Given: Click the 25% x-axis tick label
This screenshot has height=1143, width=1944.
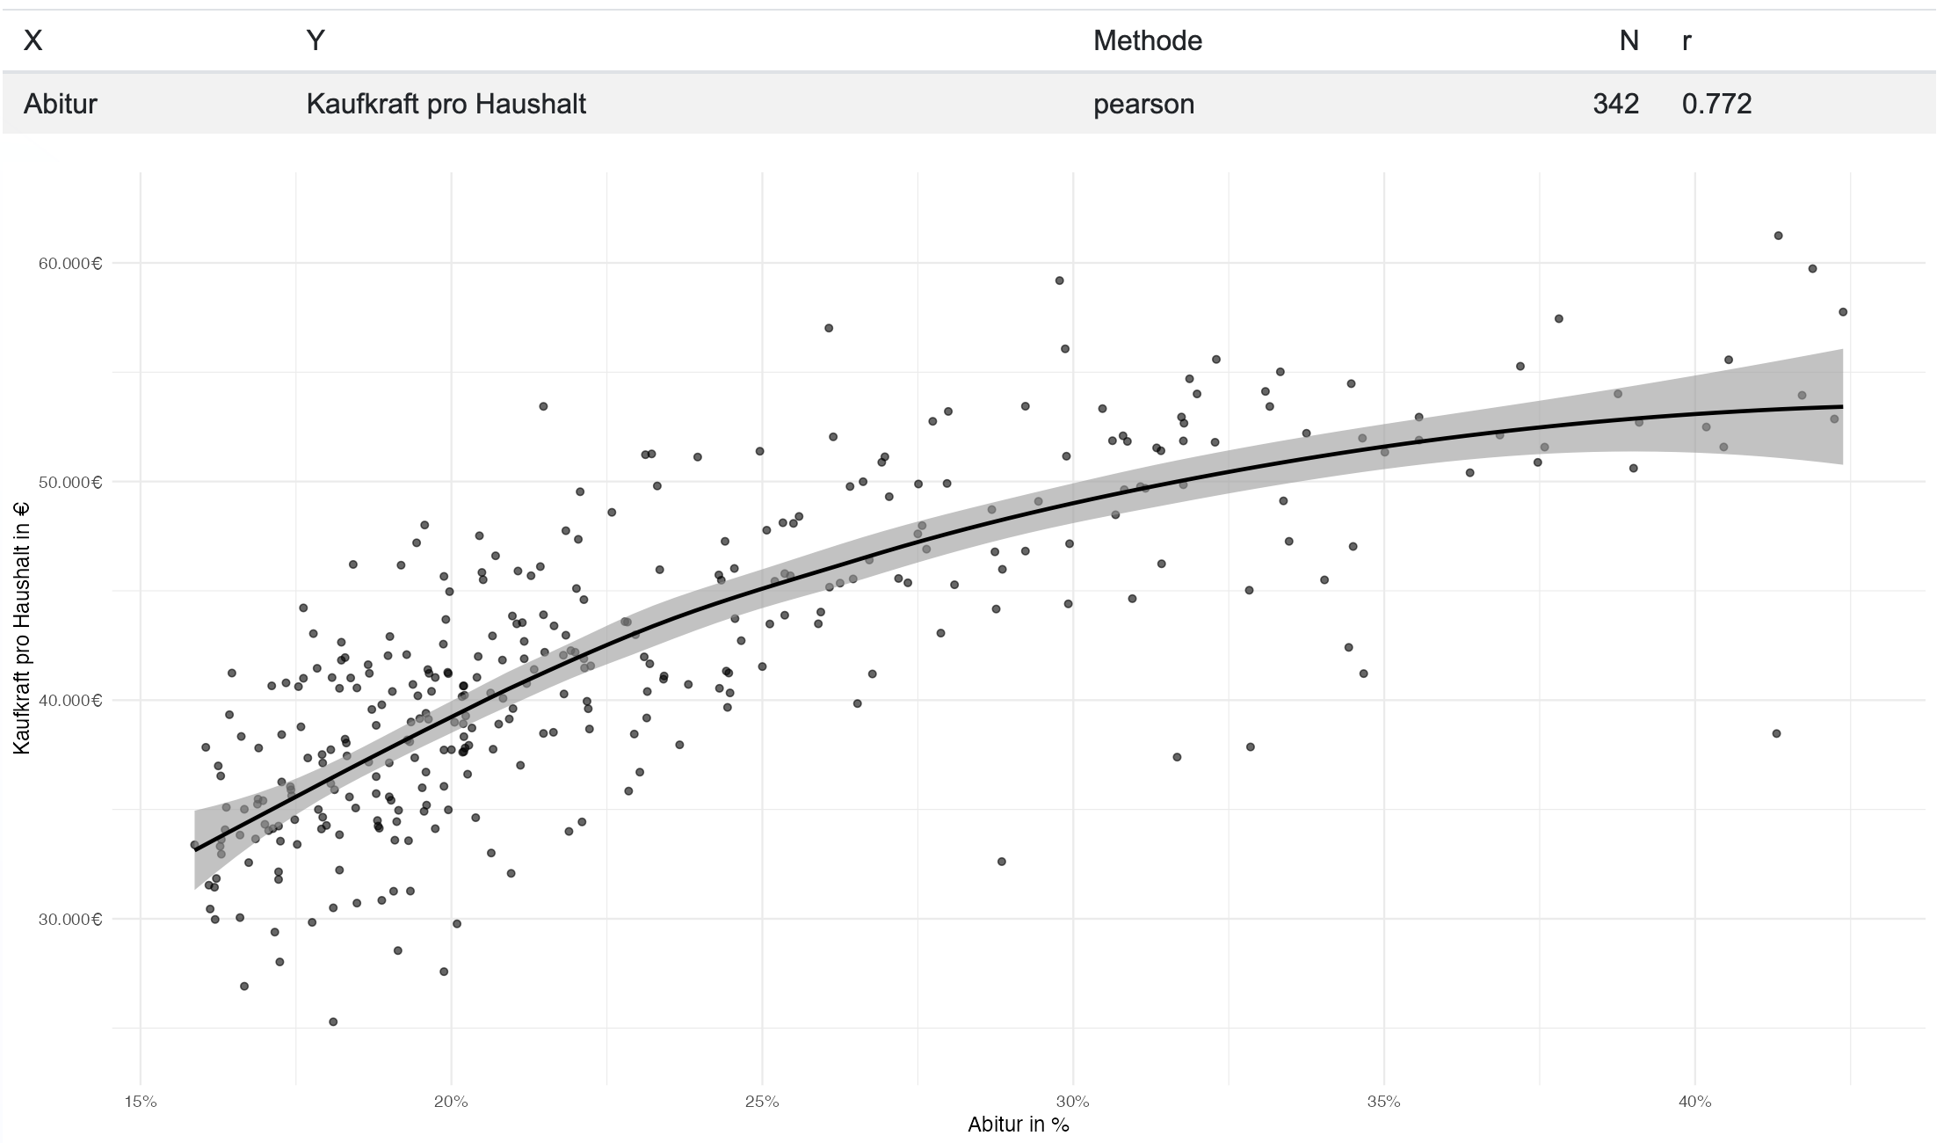Looking at the screenshot, I should [x=762, y=1102].
